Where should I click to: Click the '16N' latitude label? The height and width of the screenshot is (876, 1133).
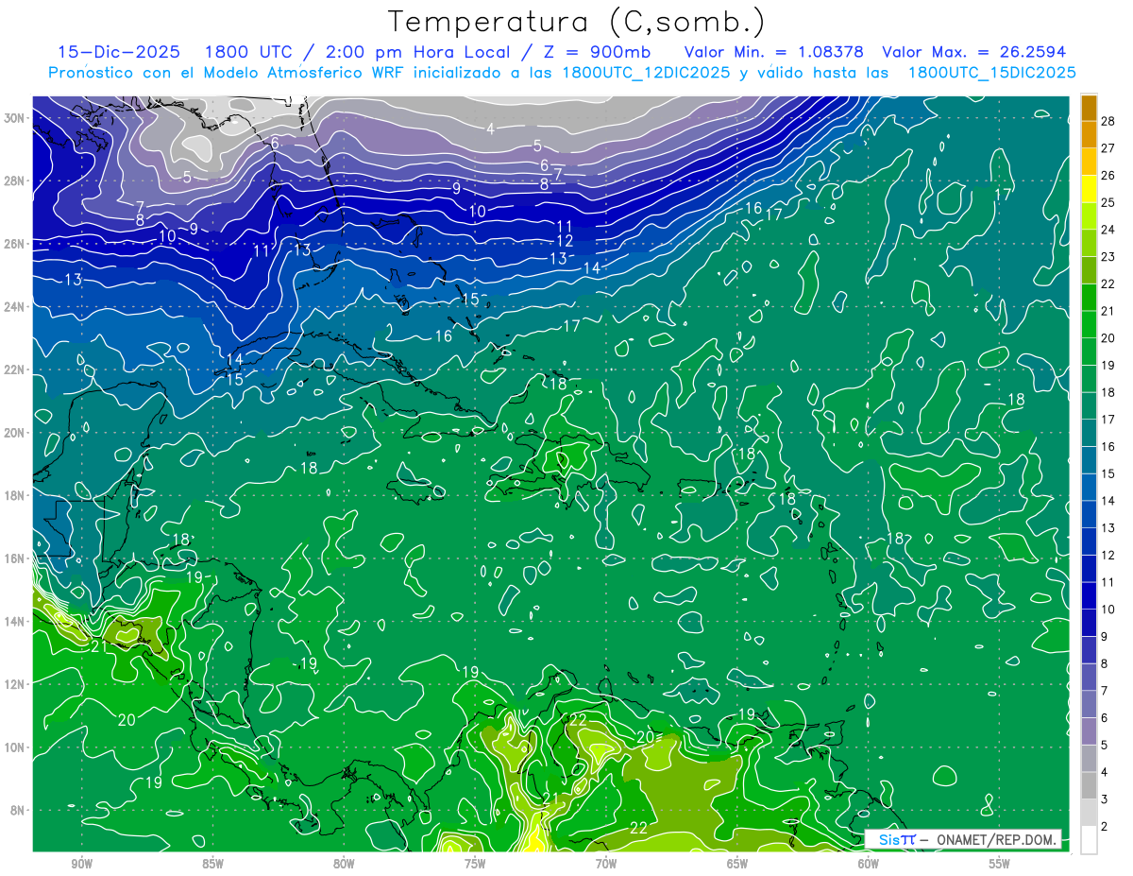tap(15, 558)
